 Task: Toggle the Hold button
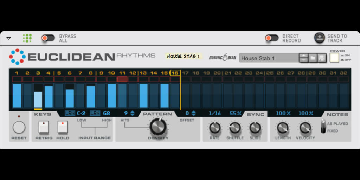click(63, 127)
